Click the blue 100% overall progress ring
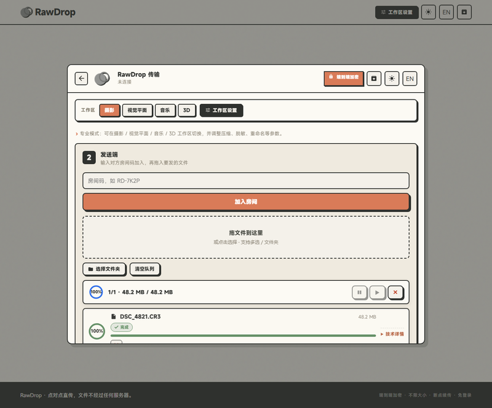 point(96,292)
